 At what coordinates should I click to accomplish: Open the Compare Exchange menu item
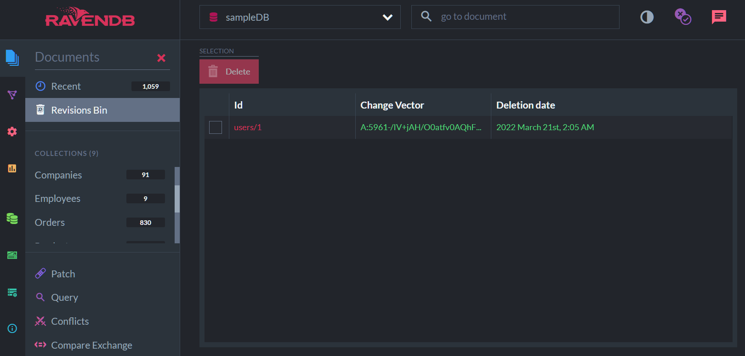point(102,345)
